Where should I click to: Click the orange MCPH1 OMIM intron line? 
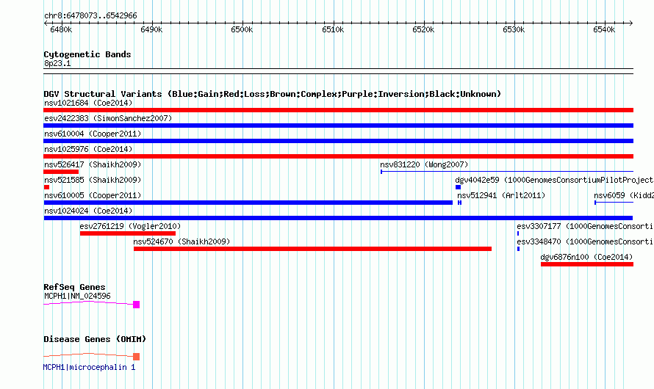click(x=88, y=355)
